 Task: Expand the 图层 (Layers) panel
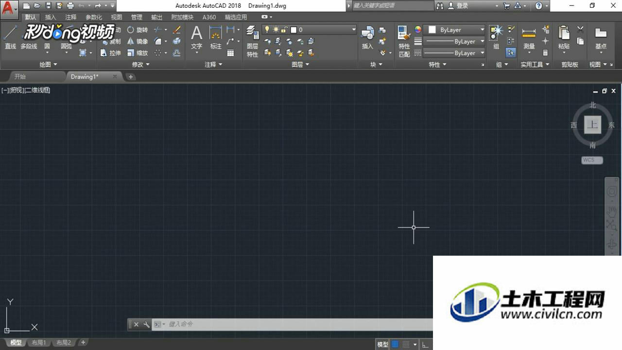click(x=300, y=64)
